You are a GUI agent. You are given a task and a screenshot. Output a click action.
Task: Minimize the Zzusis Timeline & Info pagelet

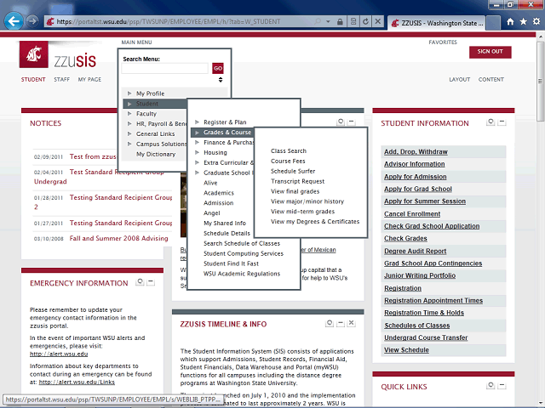pyautogui.click(x=341, y=323)
